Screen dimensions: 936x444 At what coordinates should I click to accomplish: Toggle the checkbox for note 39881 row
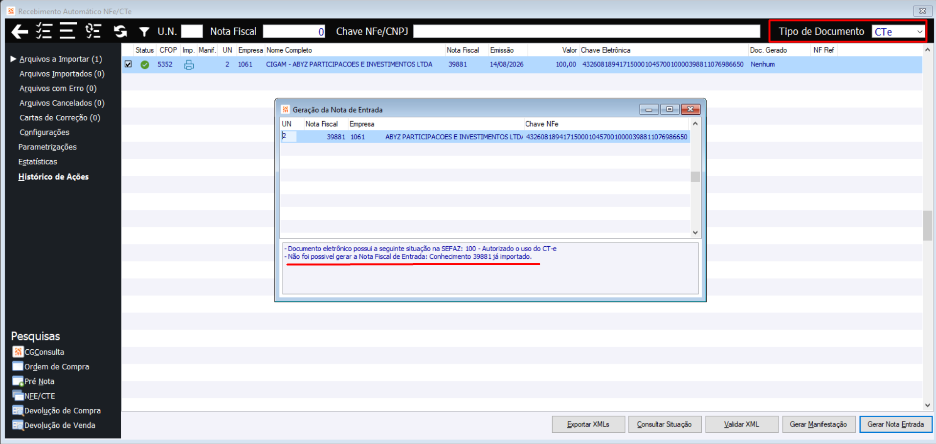128,64
